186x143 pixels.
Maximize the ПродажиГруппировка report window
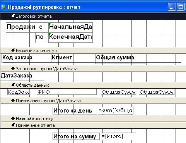[x=181, y=7]
